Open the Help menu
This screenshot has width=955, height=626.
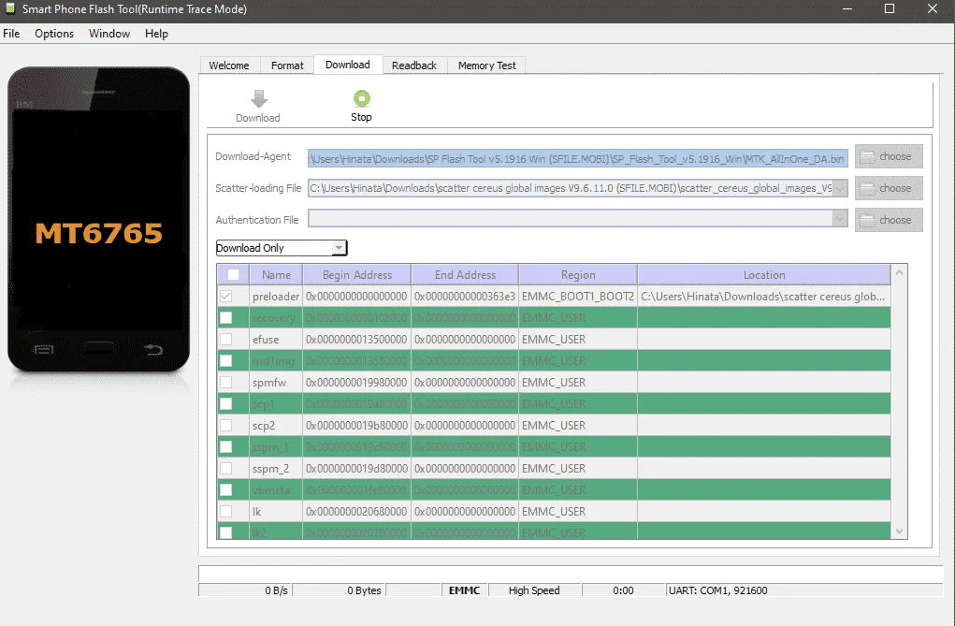click(x=156, y=34)
